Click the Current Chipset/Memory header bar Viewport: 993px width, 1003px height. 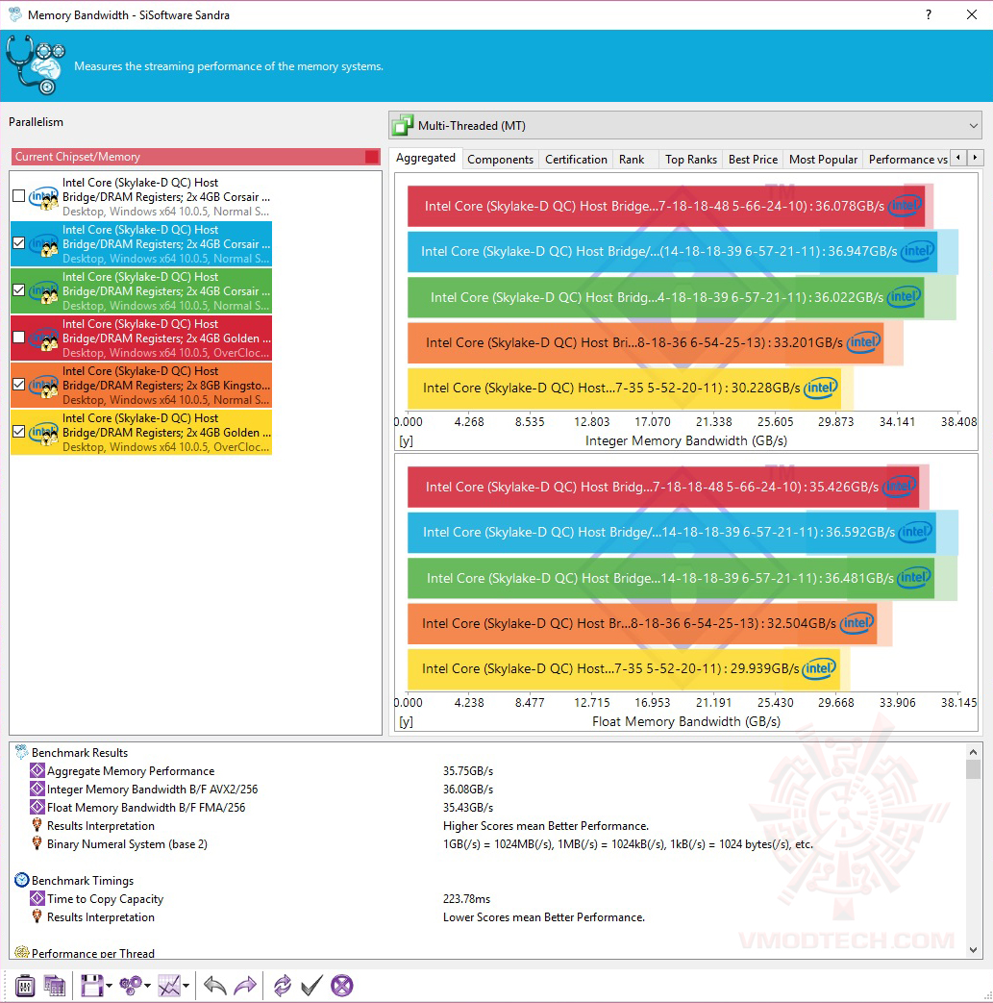196,157
